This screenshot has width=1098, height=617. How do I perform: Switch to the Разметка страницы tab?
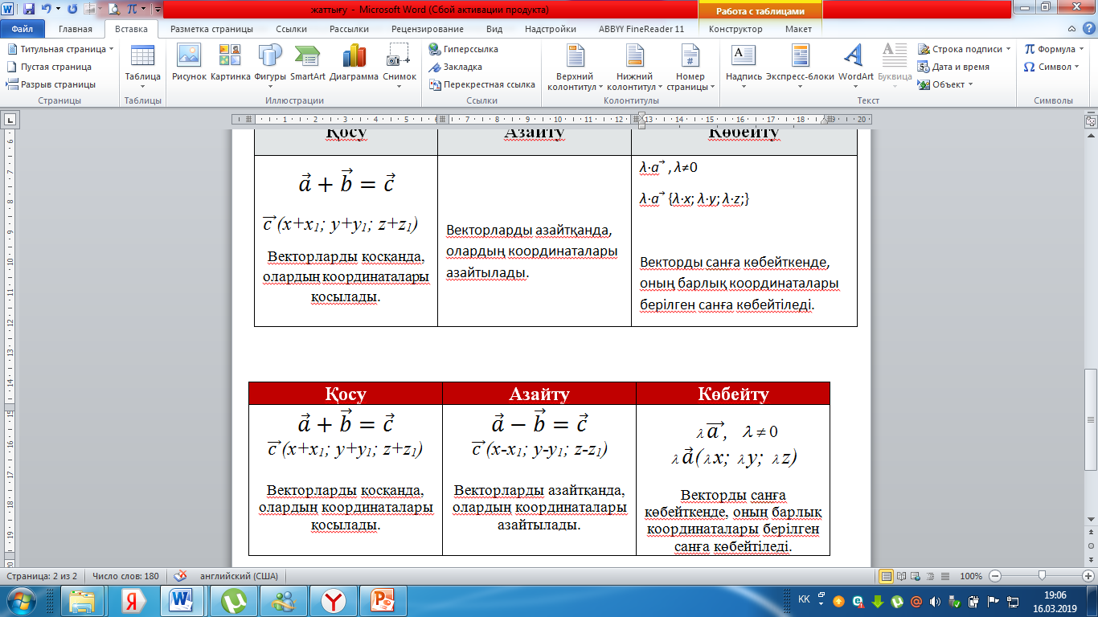tap(211, 29)
